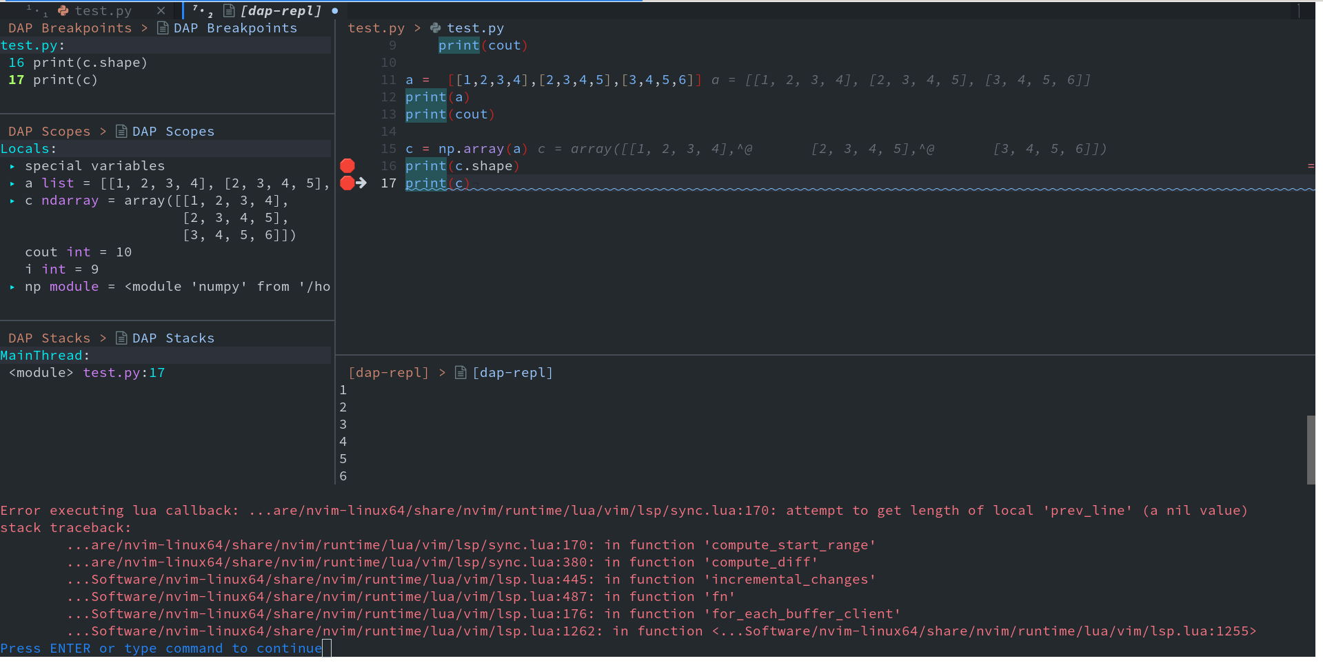Viewport: 1323px width, 663px height.
Task: Click the DAP Scopes breadcrumb label
Action: [x=49, y=131]
